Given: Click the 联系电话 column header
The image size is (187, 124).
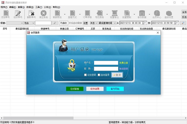Looking at the screenshot, I should pos(107,29).
